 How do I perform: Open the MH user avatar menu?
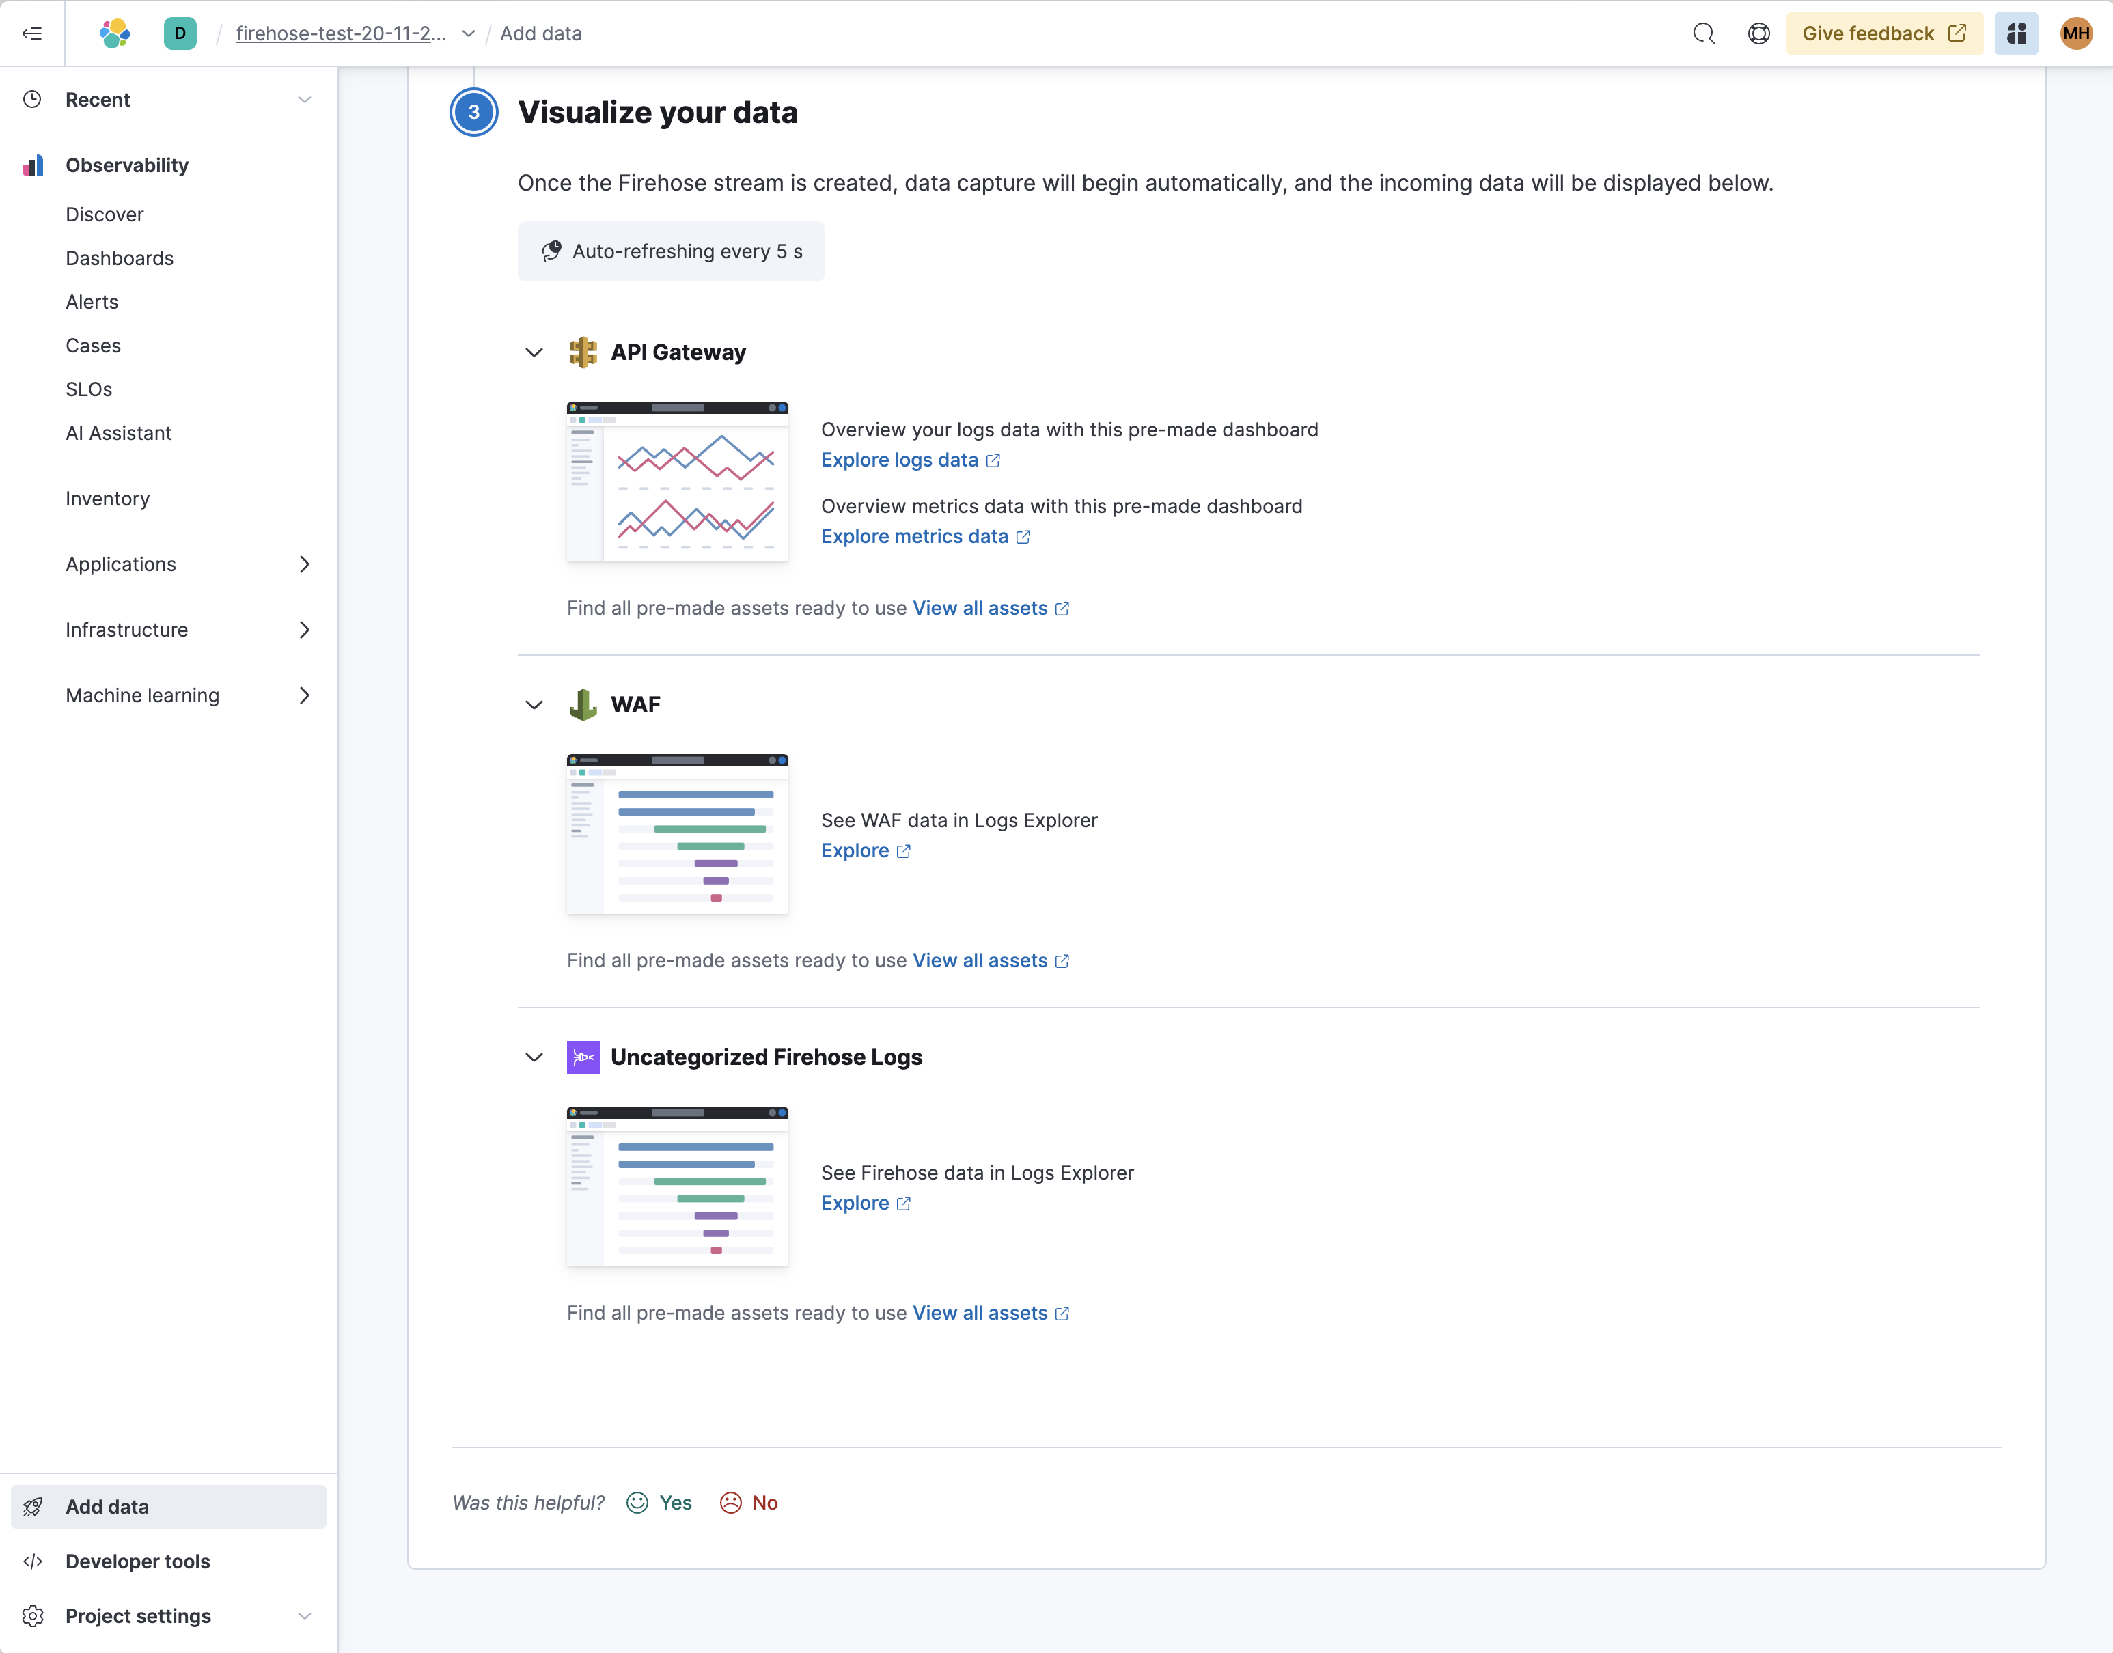coord(2075,34)
